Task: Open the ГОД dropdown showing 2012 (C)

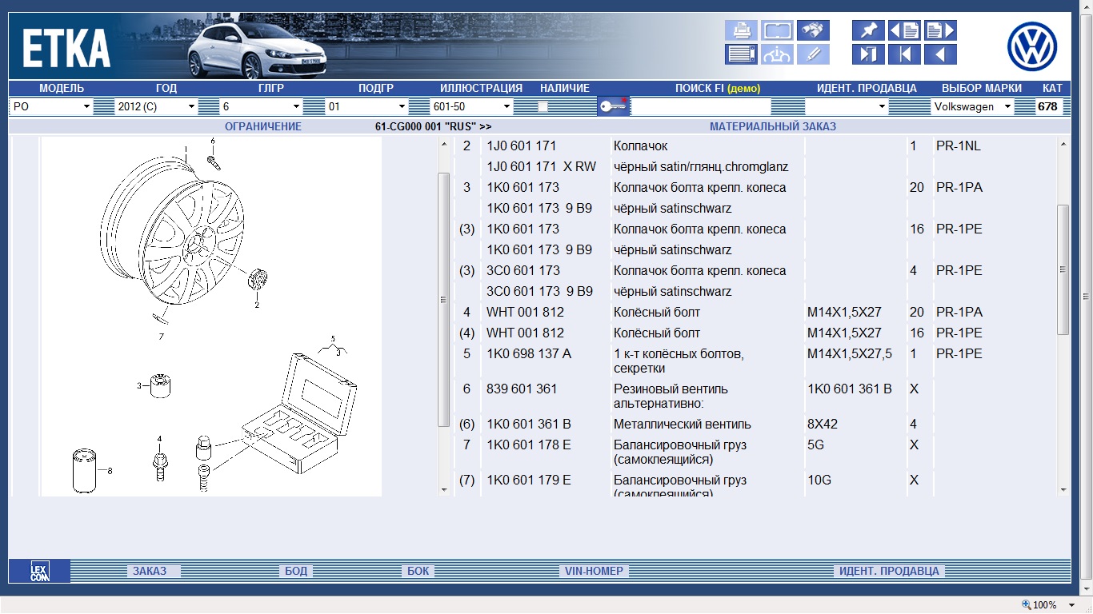Action: tap(156, 106)
